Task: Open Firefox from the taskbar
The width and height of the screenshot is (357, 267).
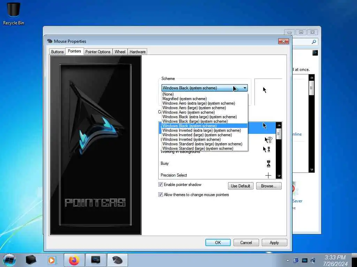Action: tap(74, 260)
